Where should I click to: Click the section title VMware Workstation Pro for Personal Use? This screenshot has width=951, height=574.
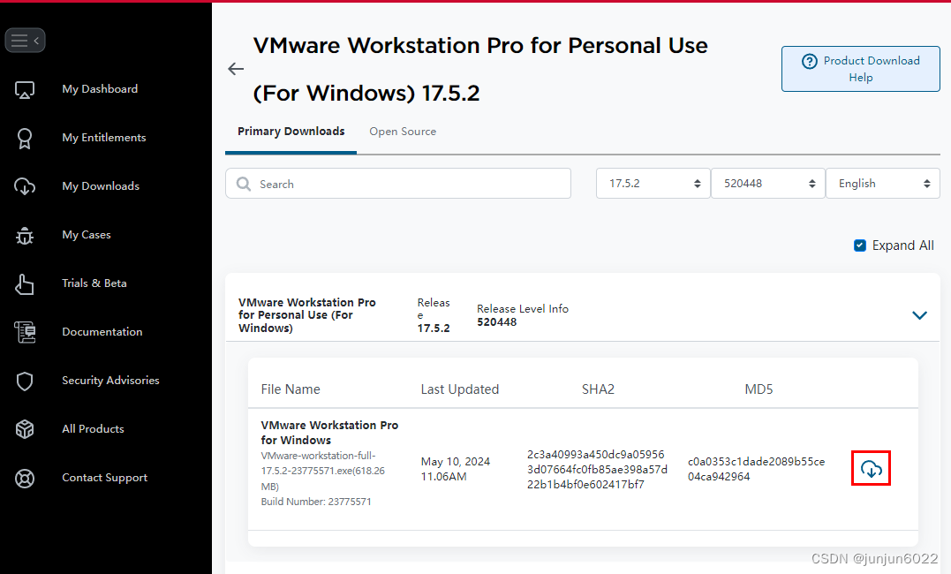click(x=307, y=315)
